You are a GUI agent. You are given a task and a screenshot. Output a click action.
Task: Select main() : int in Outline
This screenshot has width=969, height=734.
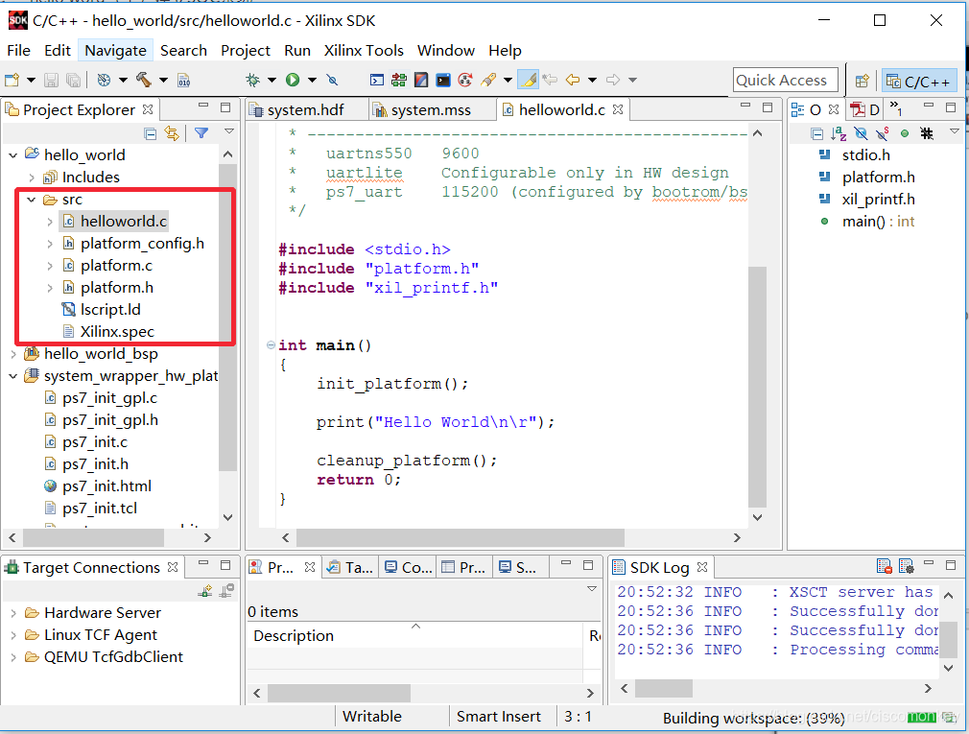pos(878,222)
